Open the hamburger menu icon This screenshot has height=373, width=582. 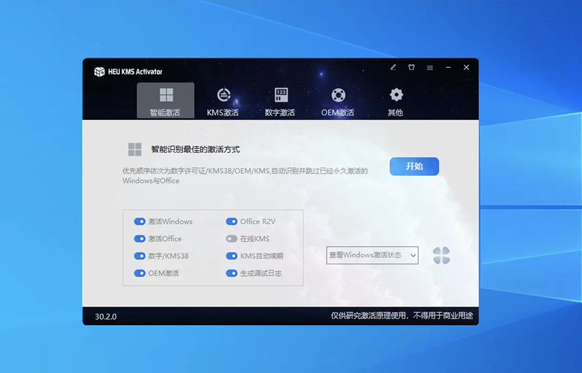(x=430, y=68)
